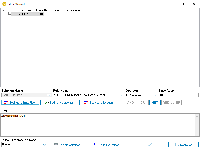Toggle the OR logical operator
The width and height of the screenshot is (200, 149).
coord(142,103)
